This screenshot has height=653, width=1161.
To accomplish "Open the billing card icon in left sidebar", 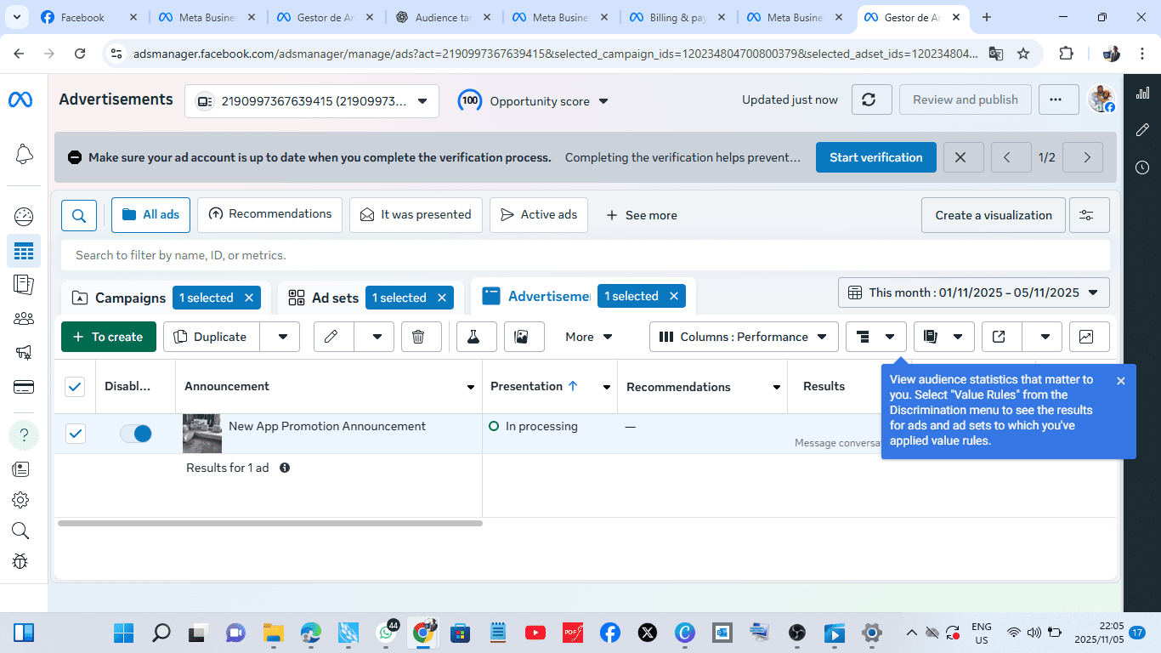I will click(24, 387).
